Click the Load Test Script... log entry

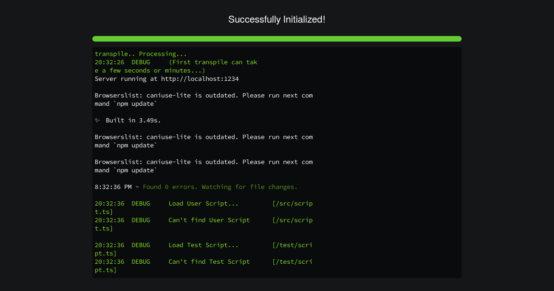coord(204,245)
